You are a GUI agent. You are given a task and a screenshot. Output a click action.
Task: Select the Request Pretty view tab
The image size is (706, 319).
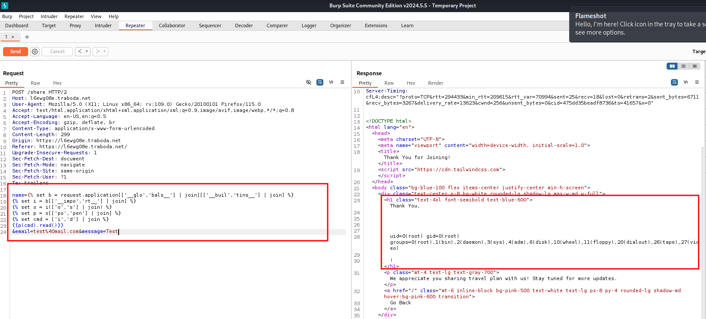point(12,83)
